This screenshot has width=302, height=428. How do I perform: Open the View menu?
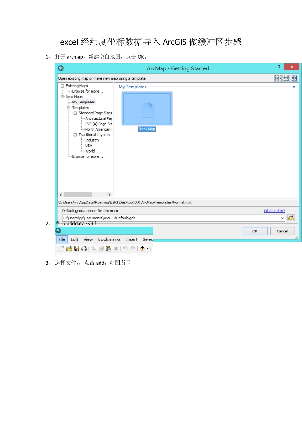pyautogui.click(x=88, y=239)
